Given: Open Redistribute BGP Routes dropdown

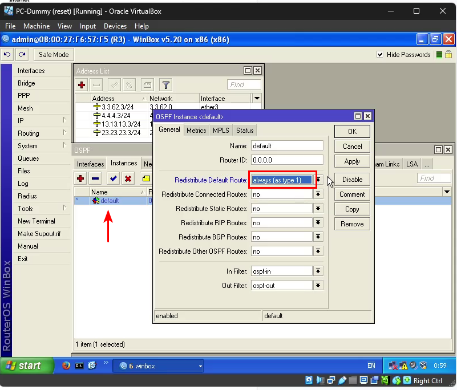Looking at the screenshot, I should pyautogui.click(x=318, y=237).
